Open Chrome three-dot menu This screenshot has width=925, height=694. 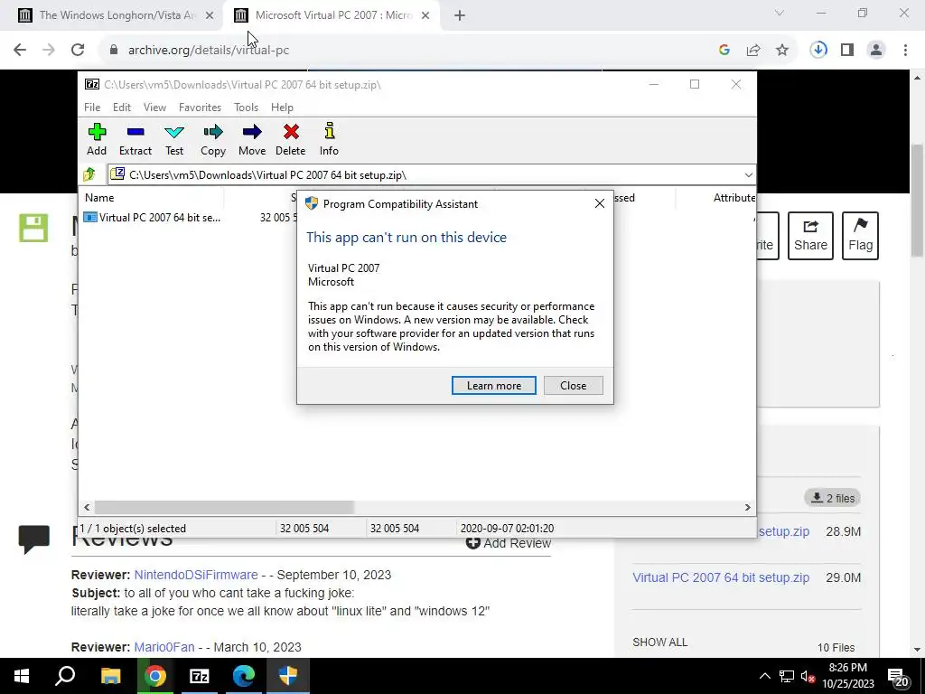(x=905, y=51)
